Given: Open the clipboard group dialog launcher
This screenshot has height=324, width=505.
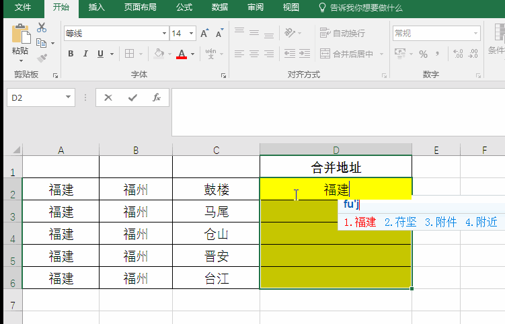Looking at the screenshot, I should [55, 75].
